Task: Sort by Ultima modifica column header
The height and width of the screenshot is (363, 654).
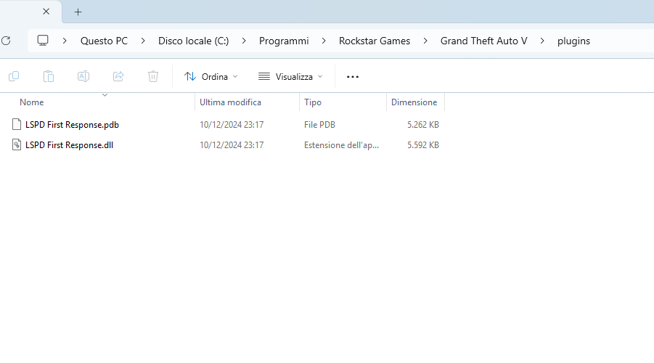Action: (x=230, y=102)
